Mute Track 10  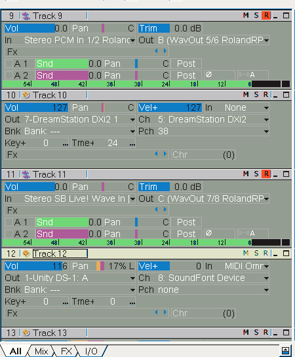click(246, 95)
